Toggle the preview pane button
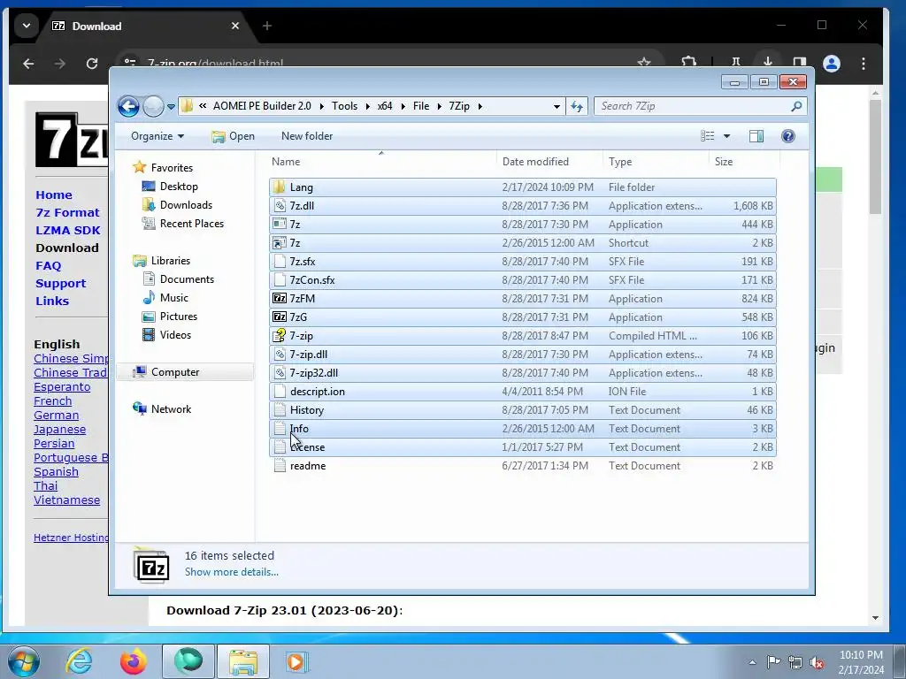Image resolution: width=906 pixels, height=679 pixels. pos(756,136)
